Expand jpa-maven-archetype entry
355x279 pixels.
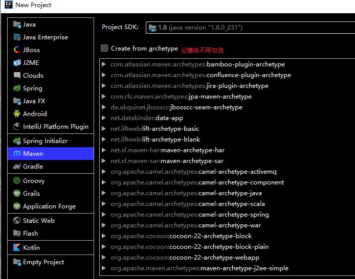104,96
